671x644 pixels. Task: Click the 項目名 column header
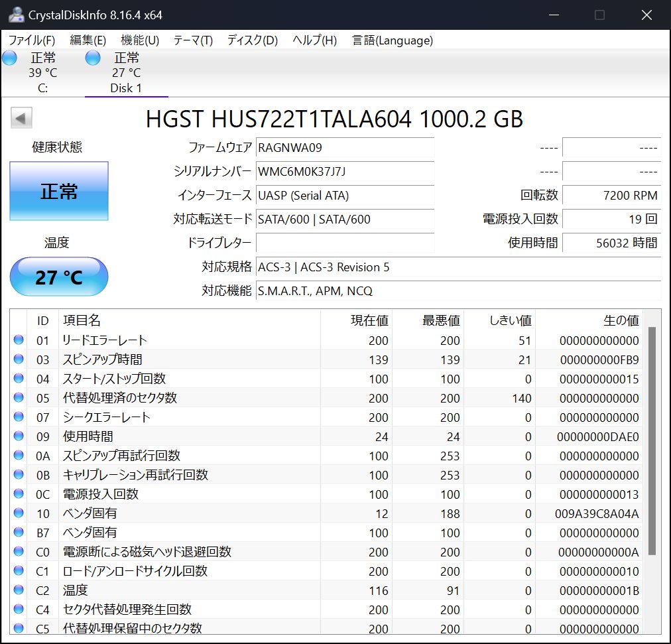click(x=190, y=321)
